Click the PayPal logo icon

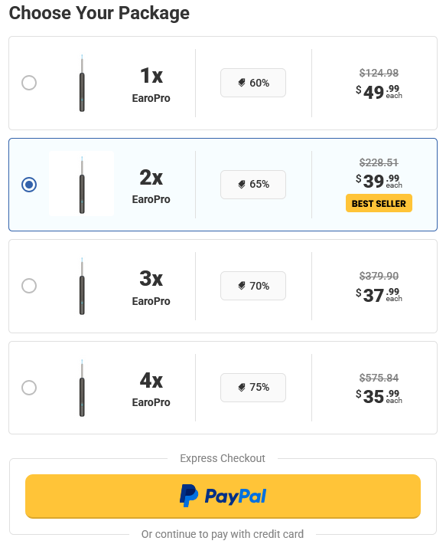pos(189,496)
